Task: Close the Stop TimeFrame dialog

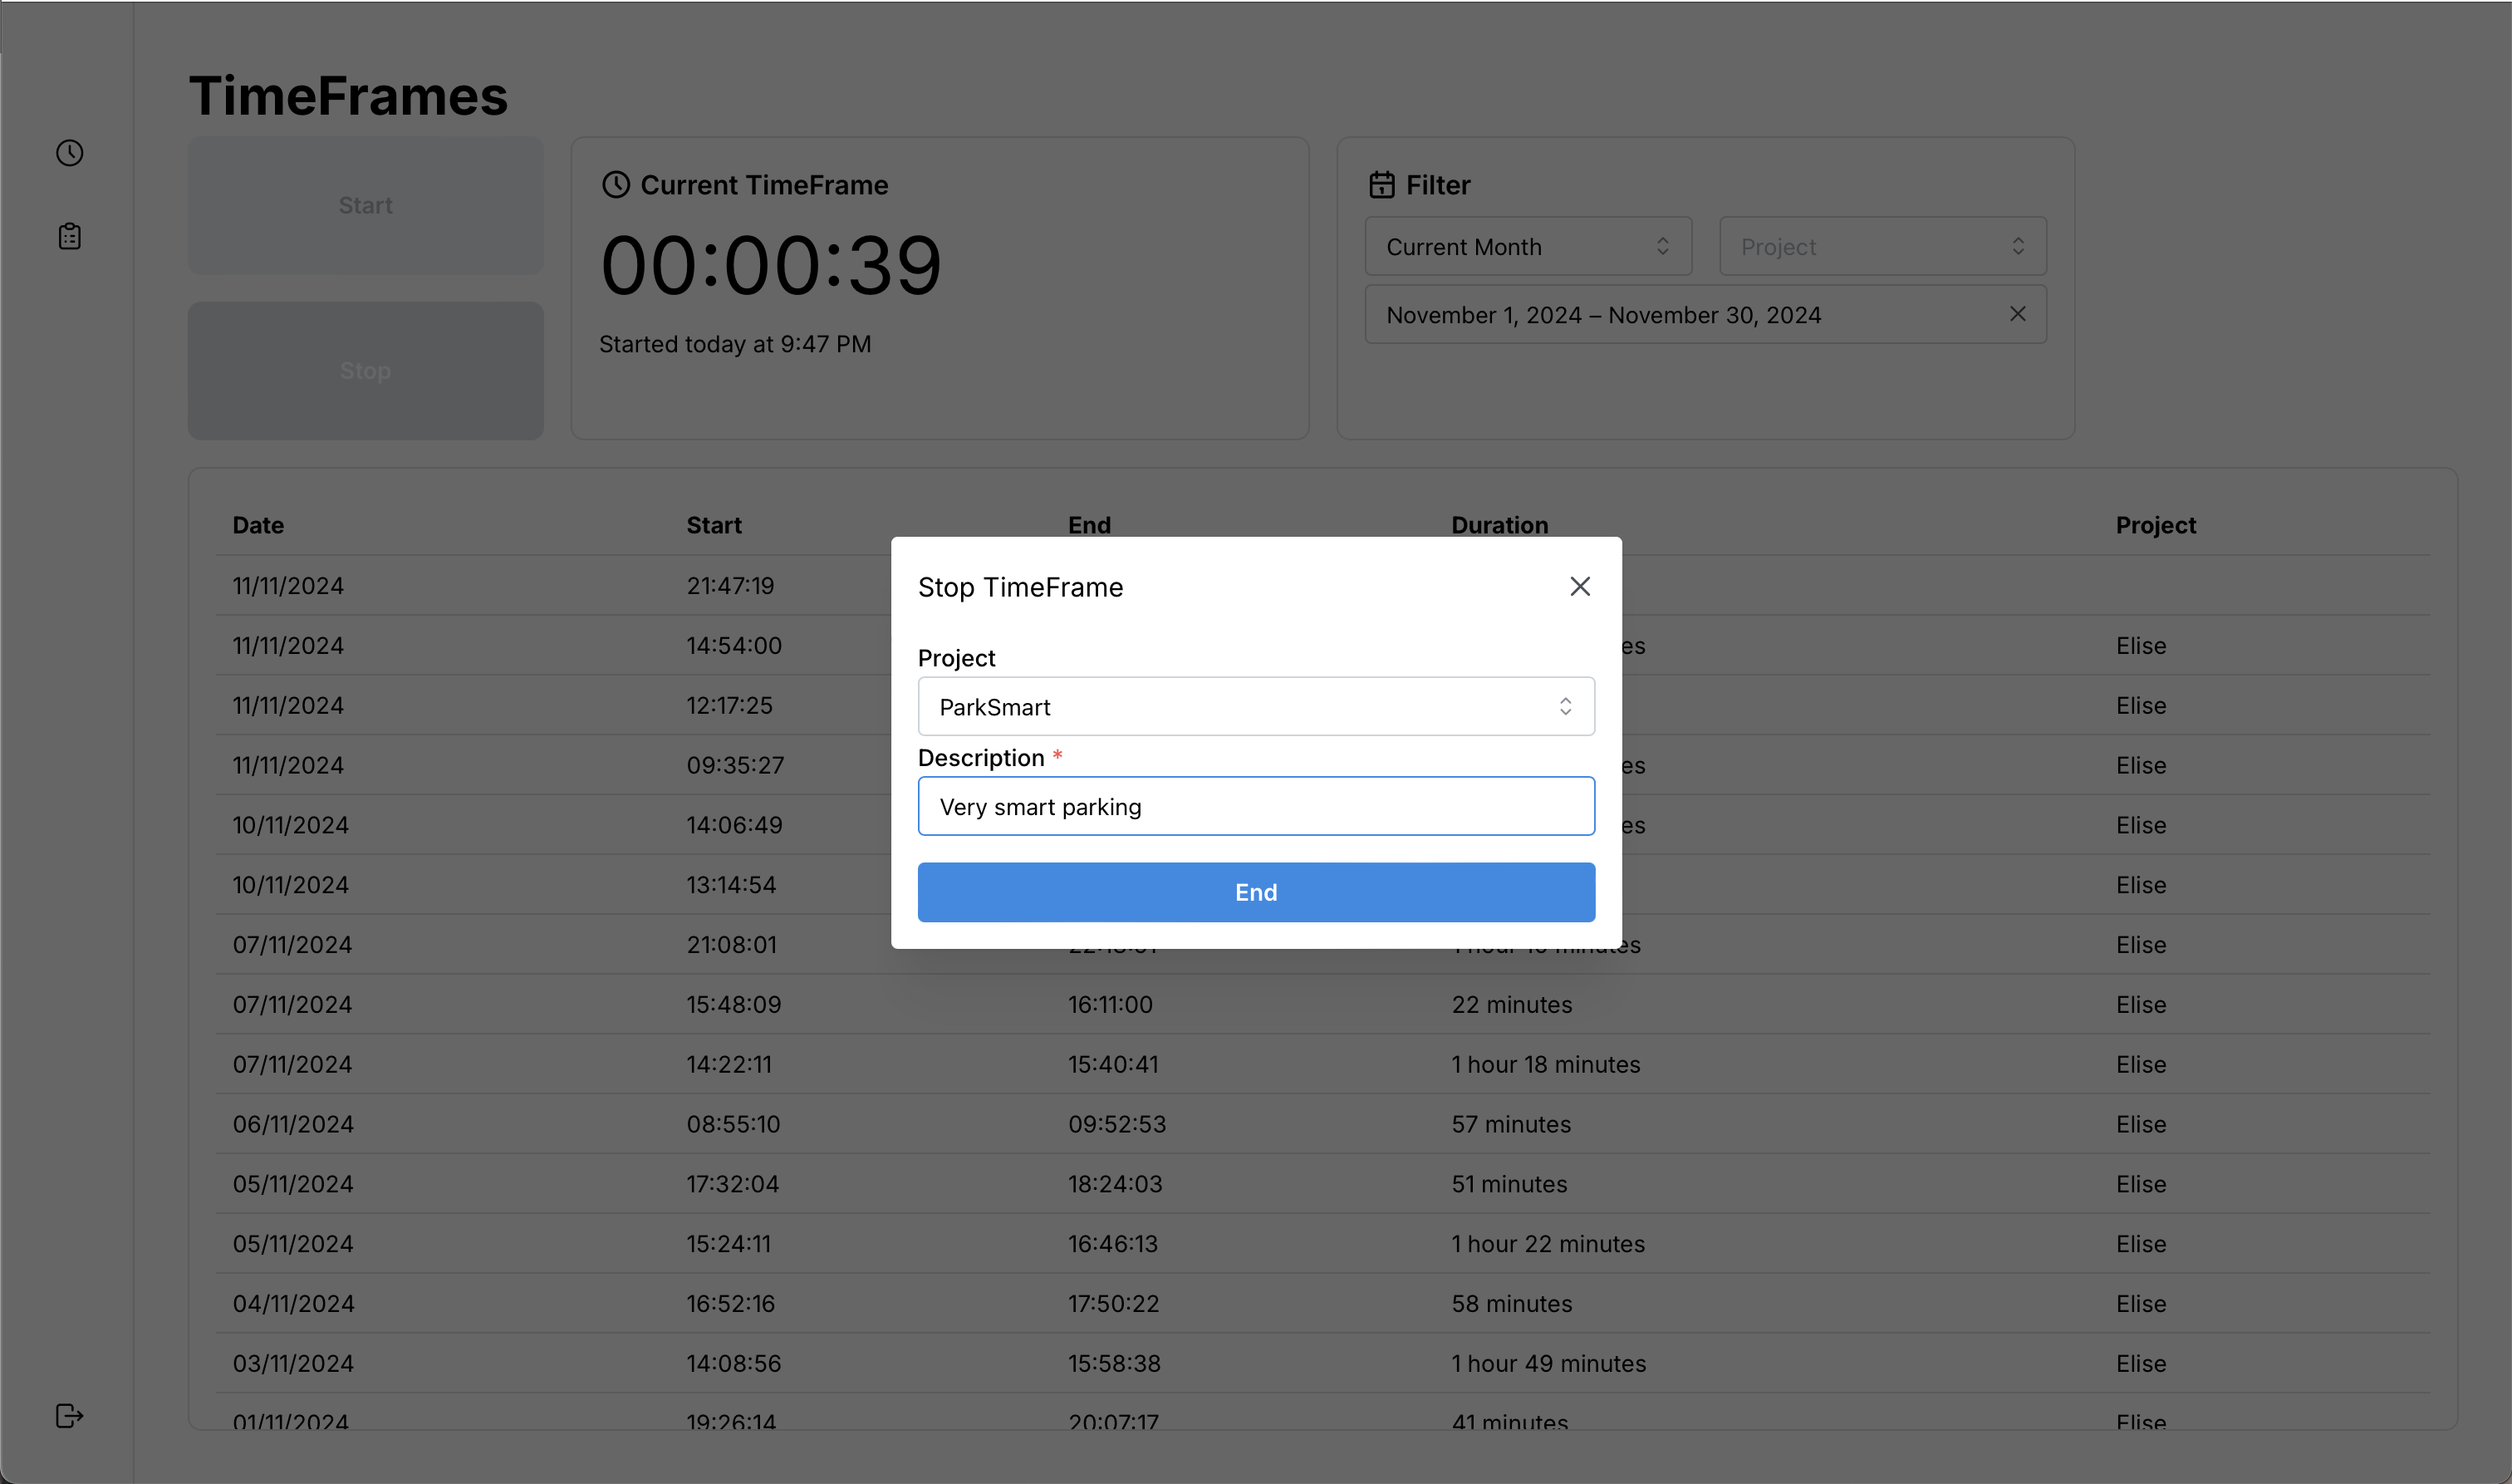Action: point(1579,587)
